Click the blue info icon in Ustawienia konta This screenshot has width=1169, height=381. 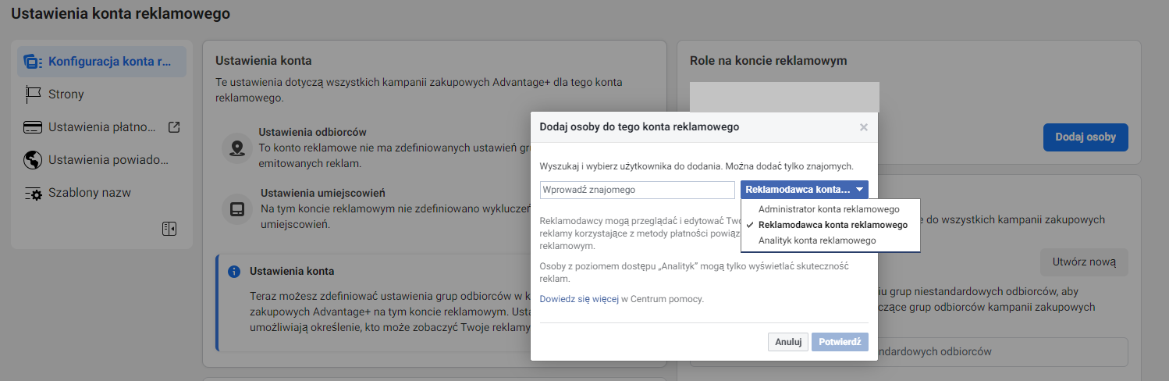point(233,272)
